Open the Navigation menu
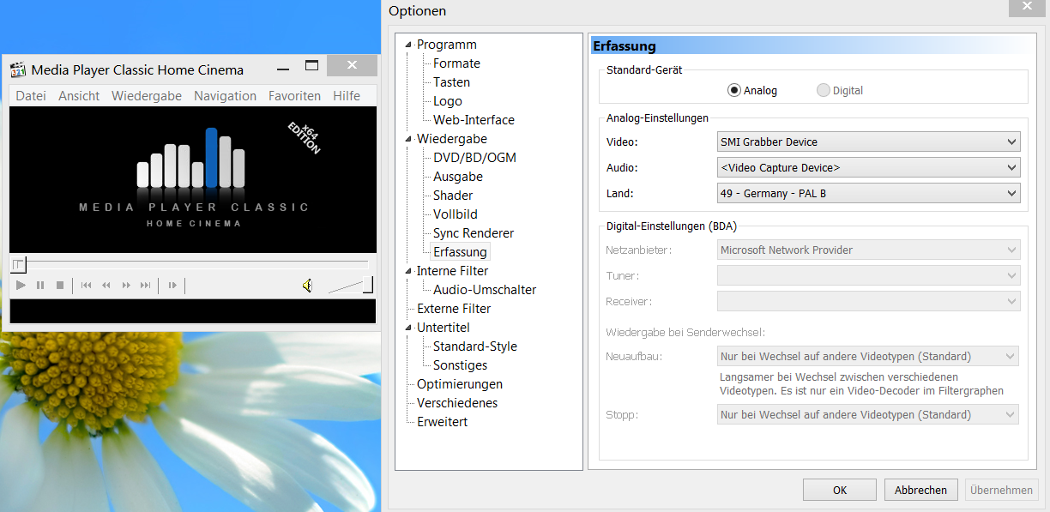The width and height of the screenshot is (1050, 512). (x=225, y=96)
